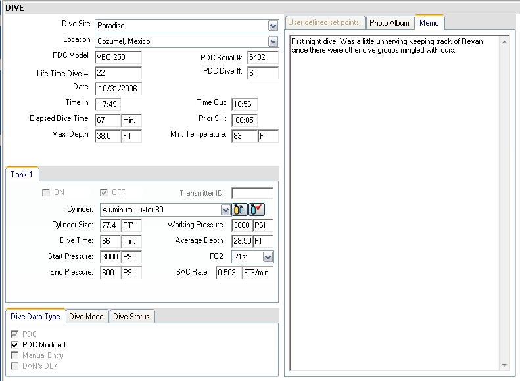Click the Dive Site text Paradise

coord(110,26)
